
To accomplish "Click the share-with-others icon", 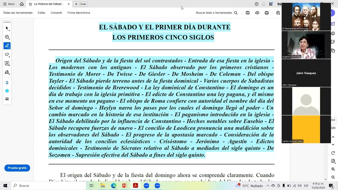I will (x=278, y=13).
